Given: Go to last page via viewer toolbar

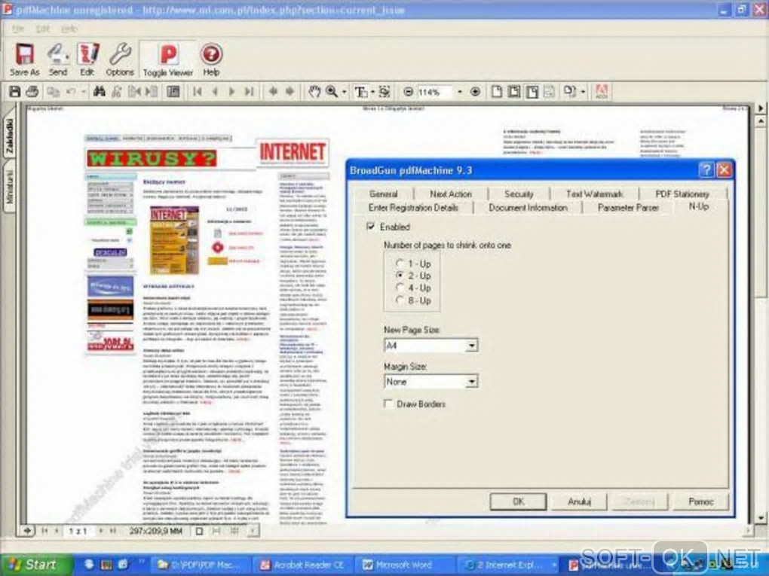Looking at the screenshot, I should tap(249, 92).
